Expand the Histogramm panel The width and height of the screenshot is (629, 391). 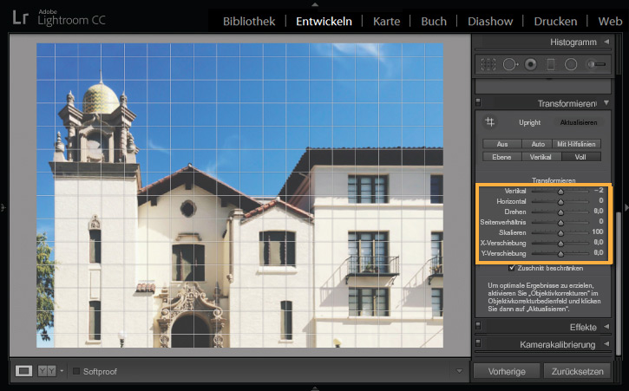click(606, 42)
